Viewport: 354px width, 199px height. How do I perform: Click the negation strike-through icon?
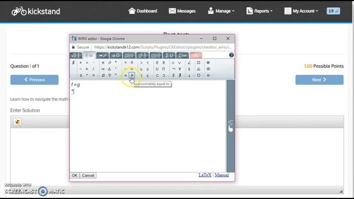(x=74, y=62)
